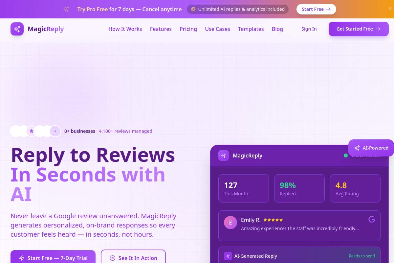Click the AI-Generated Reply sparkle icon
This screenshot has height=263, width=394.
tap(228, 256)
